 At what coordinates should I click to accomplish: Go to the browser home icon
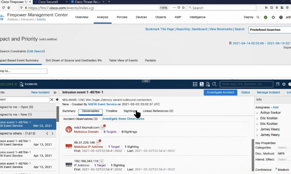pyautogui.click(x=9, y=8)
